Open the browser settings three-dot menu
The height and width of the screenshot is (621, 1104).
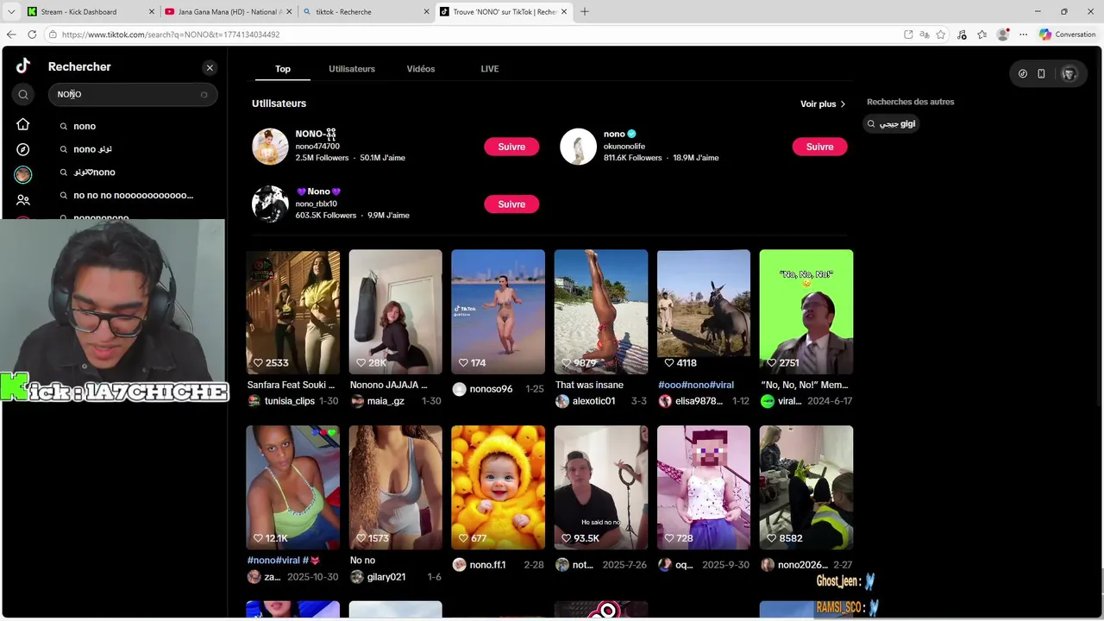point(1024,34)
